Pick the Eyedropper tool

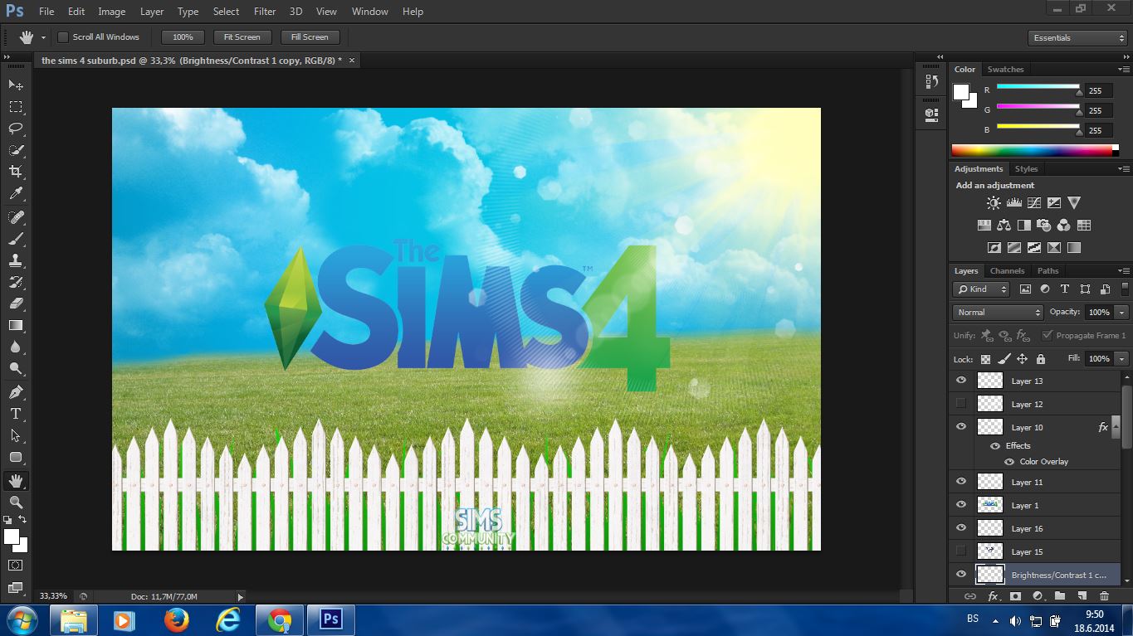point(16,194)
